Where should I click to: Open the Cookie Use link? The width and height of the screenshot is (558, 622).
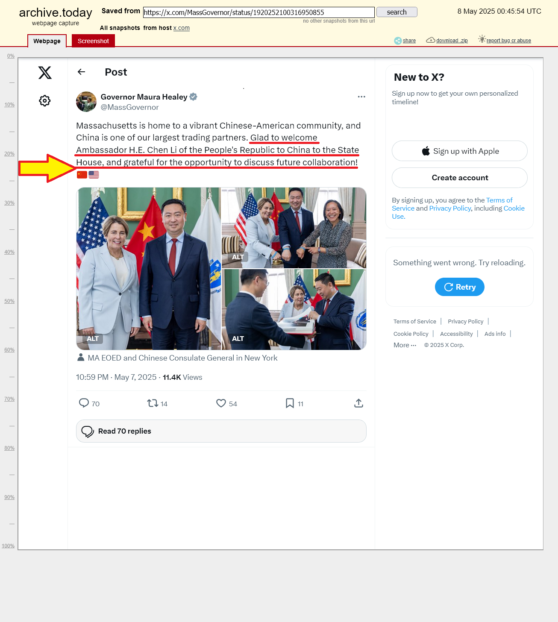pos(514,208)
